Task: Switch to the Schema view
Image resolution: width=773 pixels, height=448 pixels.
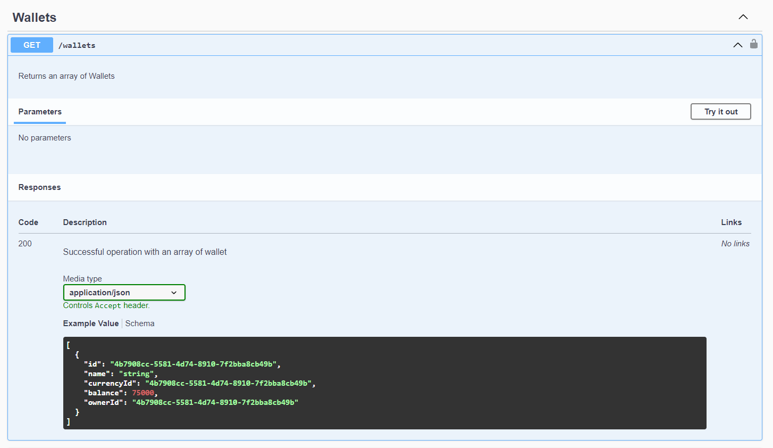Action: 140,323
